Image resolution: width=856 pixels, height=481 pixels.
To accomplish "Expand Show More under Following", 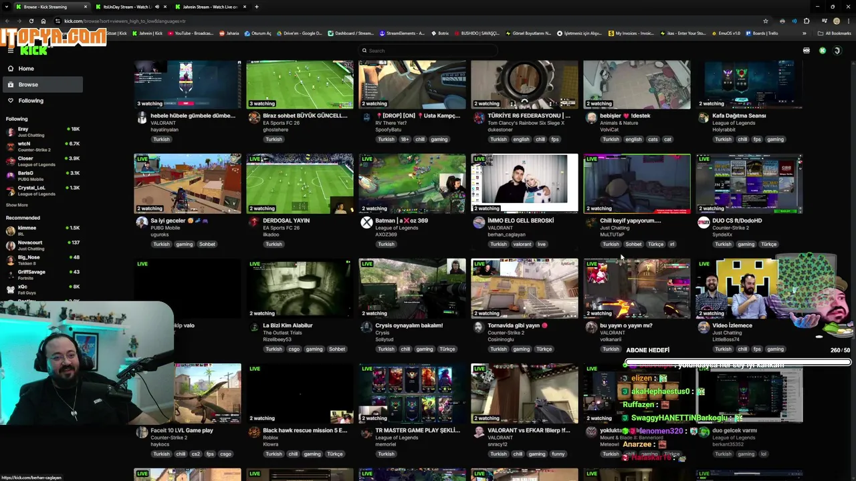I will coord(17,205).
